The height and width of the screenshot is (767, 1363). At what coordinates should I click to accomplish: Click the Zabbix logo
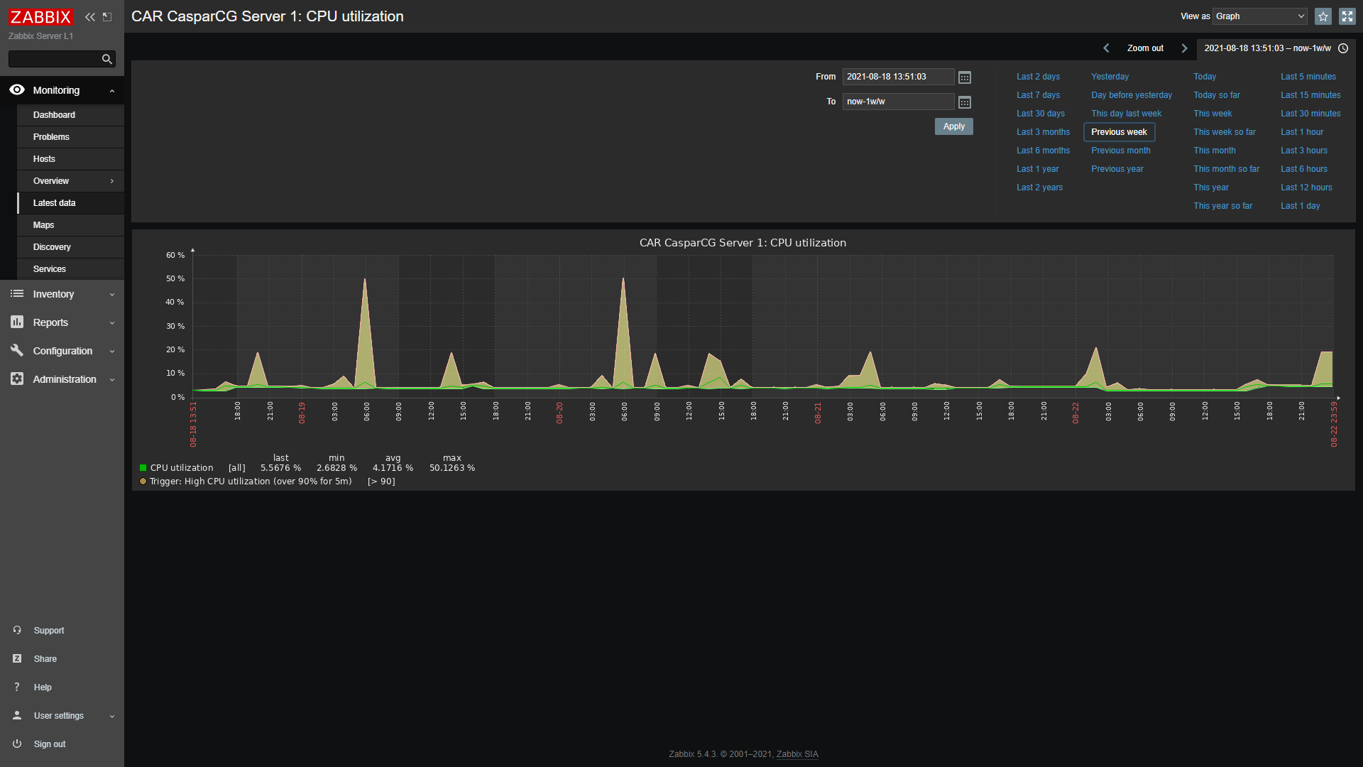tap(40, 16)
